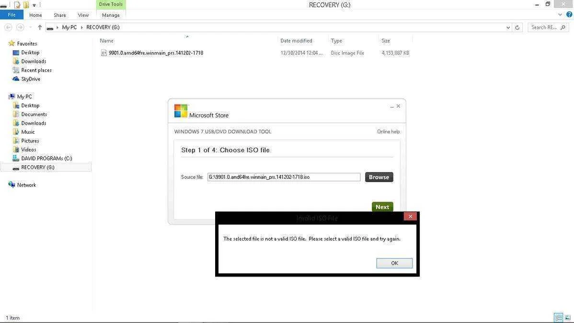Select the Manage tab under Drive Tools
The image size is (574, 323).
(x=111, y=15)
